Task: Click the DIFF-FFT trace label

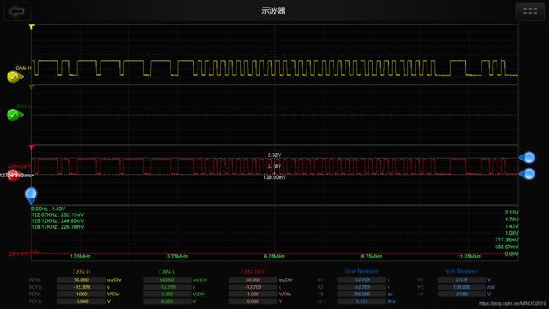Action: click(19, 254)
